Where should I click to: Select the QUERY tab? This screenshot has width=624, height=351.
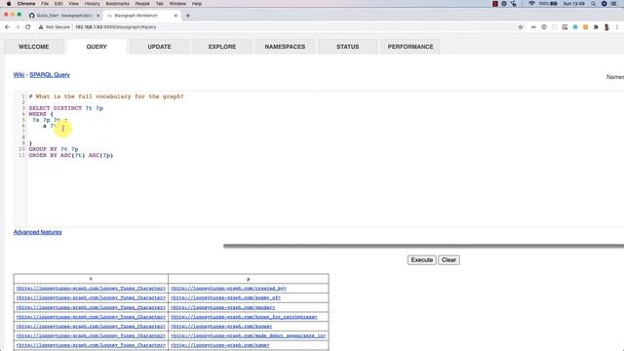pyautogui.click(x=97, y=47)
